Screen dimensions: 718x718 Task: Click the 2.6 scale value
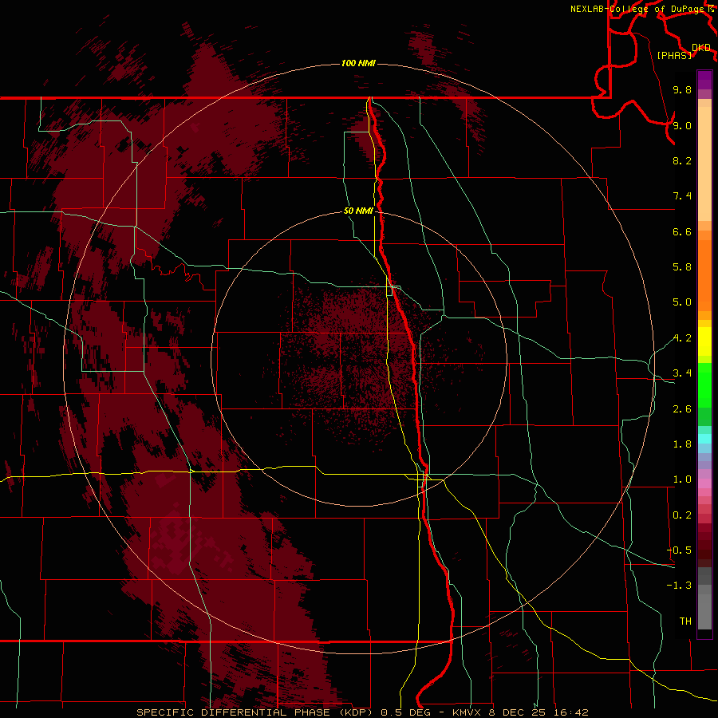coord(682,409)
